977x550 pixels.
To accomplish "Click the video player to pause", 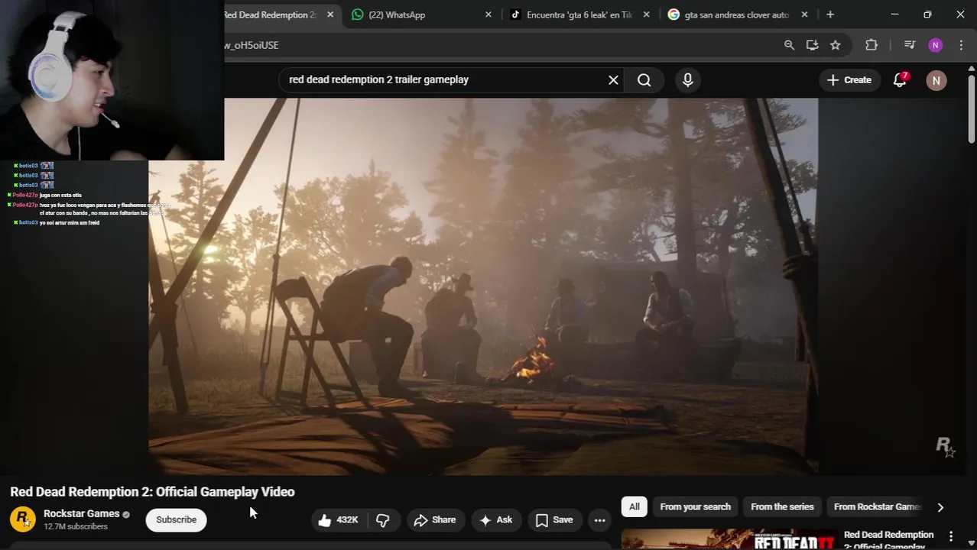I will (483, 286).
